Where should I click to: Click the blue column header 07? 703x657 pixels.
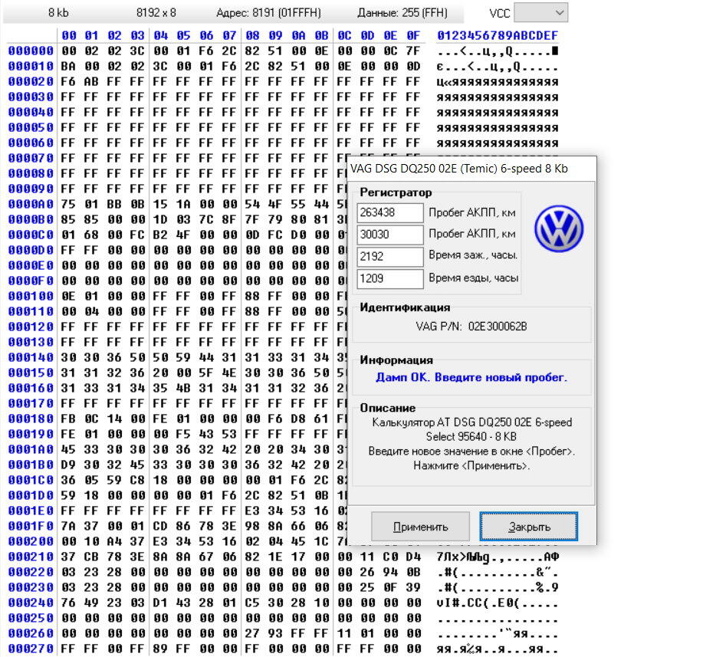click(229, 35)
